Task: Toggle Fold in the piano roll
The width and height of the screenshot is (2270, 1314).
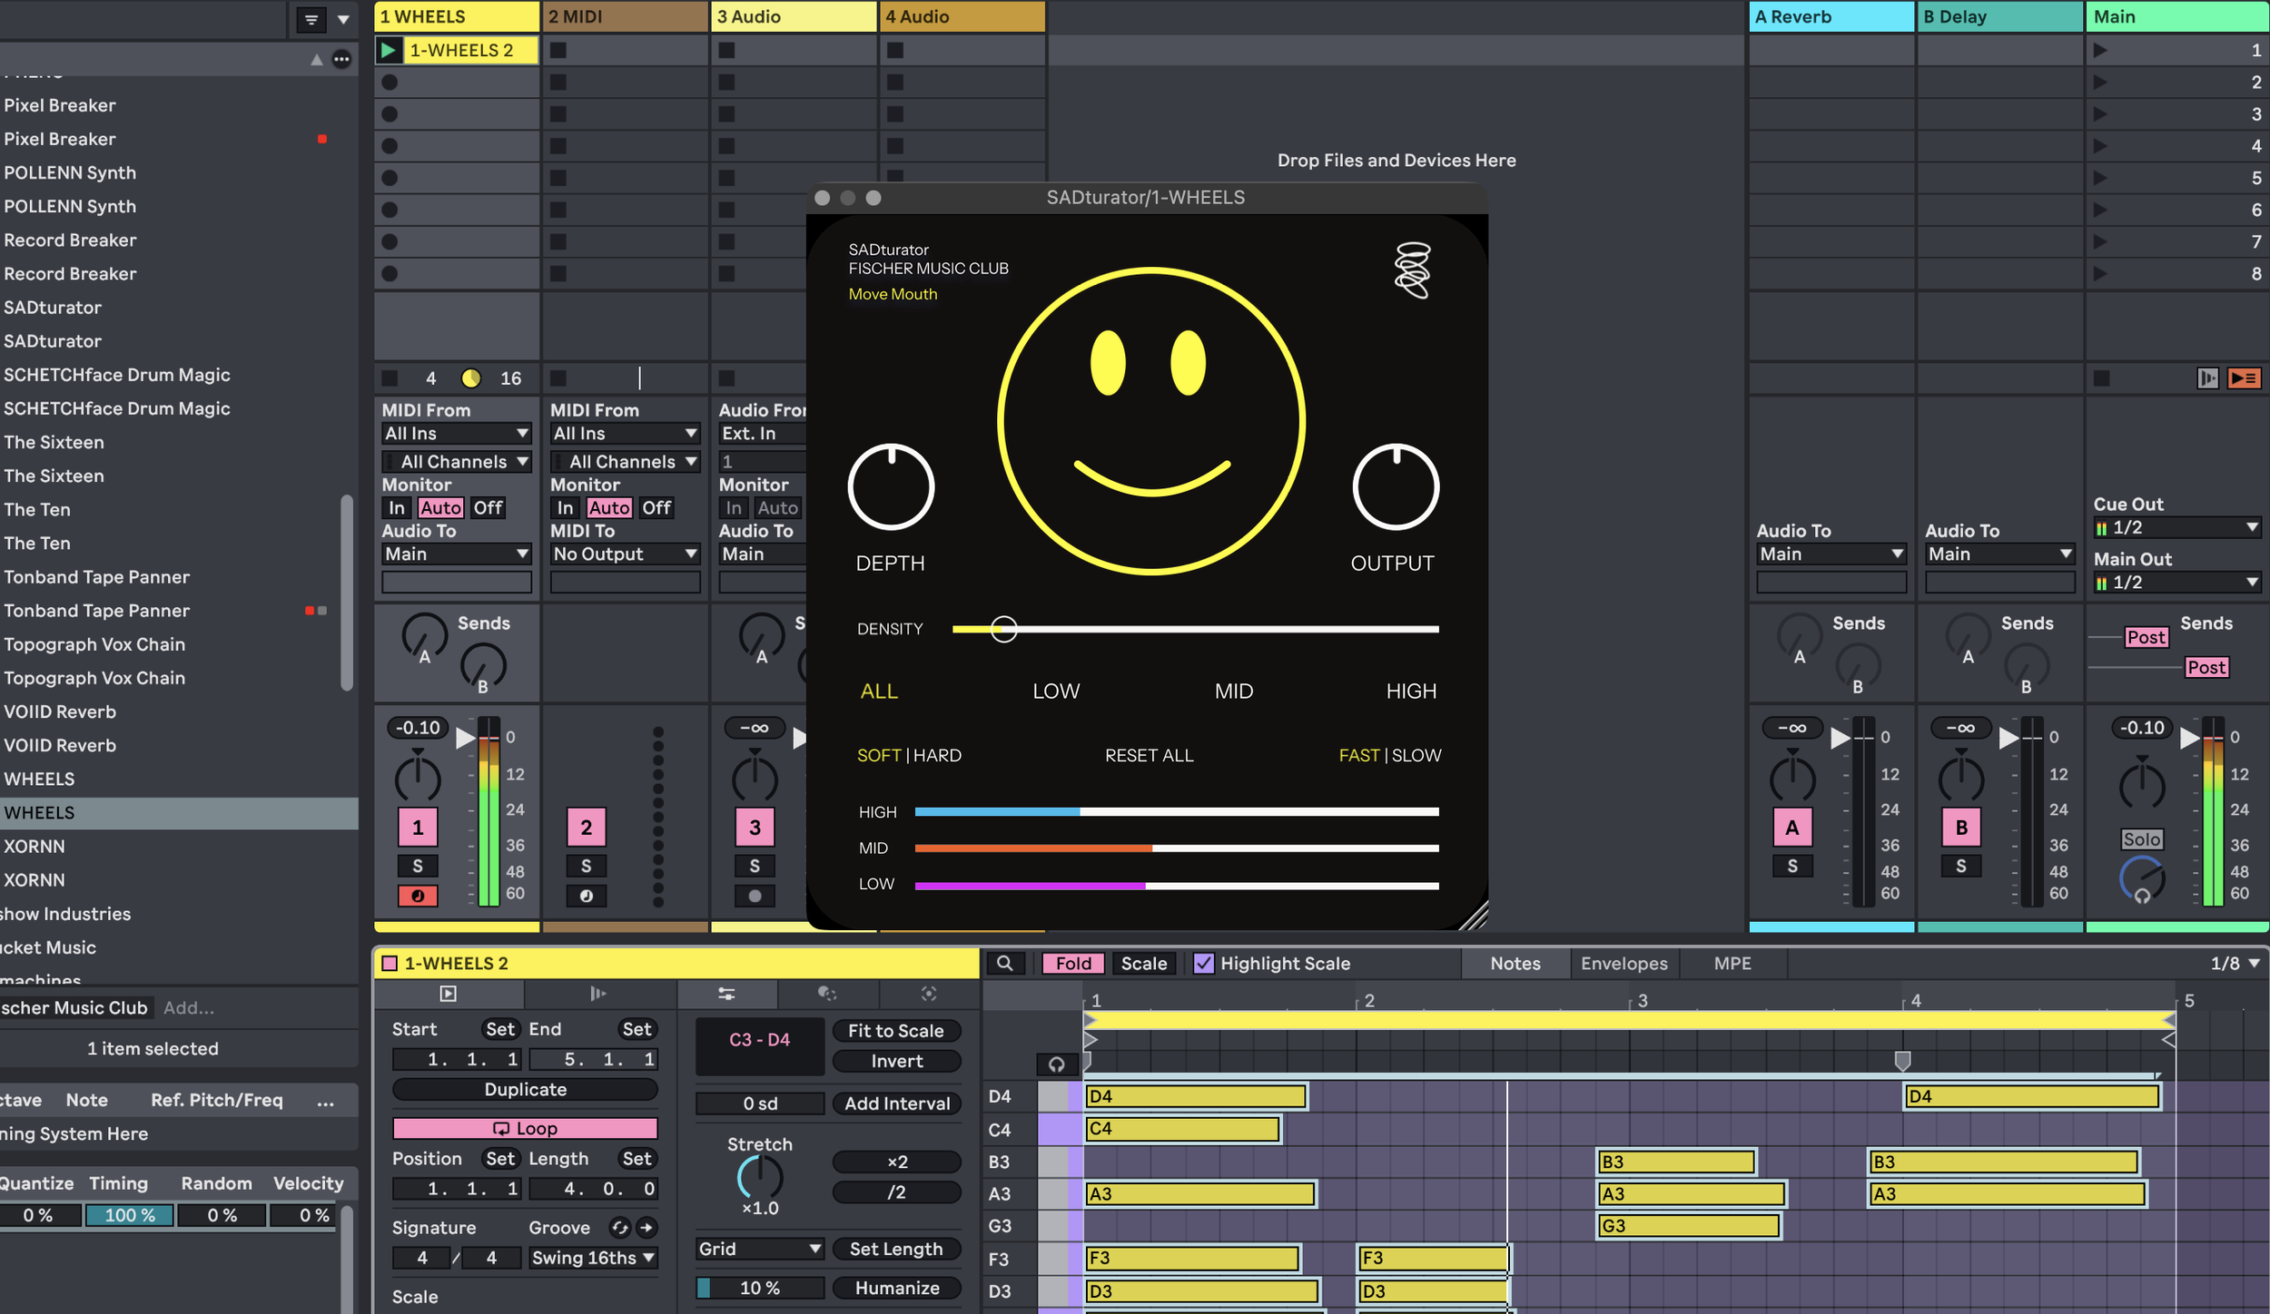Action: coord(1073,963)
